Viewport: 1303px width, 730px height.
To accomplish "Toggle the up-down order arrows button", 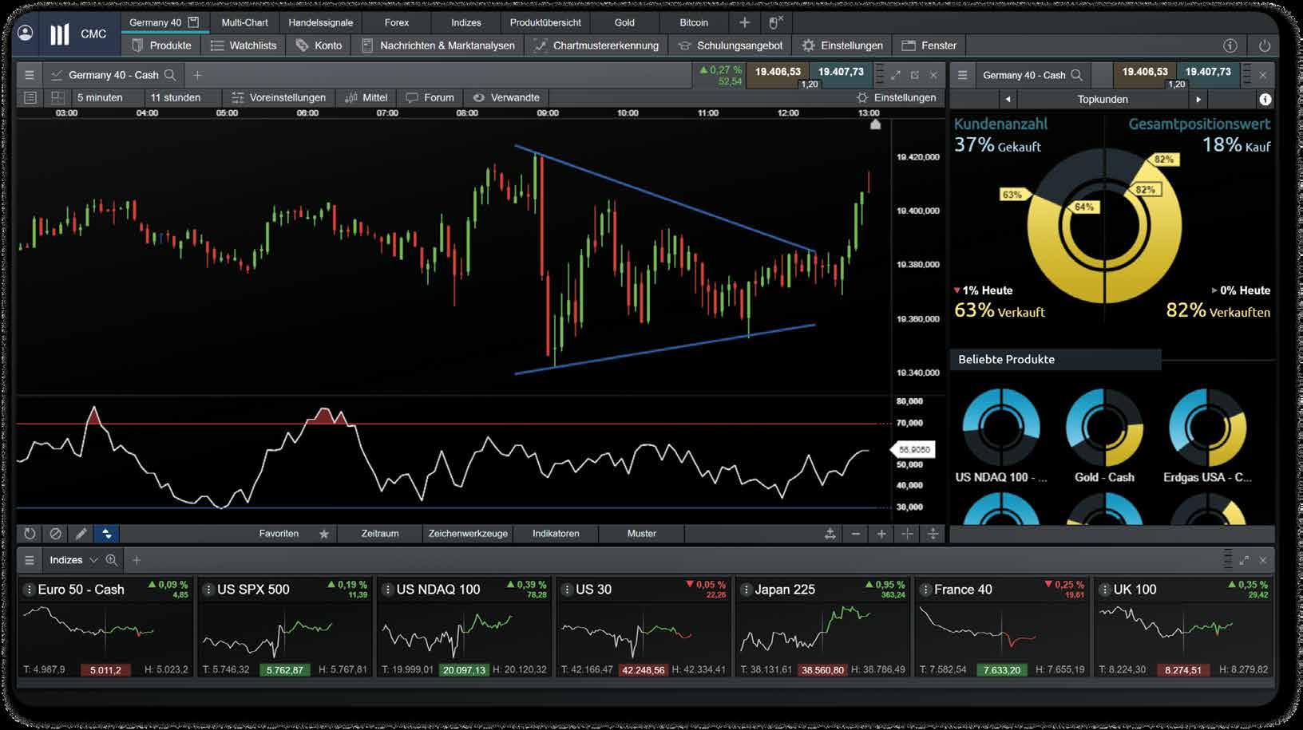I will click(x=106, y=534).
